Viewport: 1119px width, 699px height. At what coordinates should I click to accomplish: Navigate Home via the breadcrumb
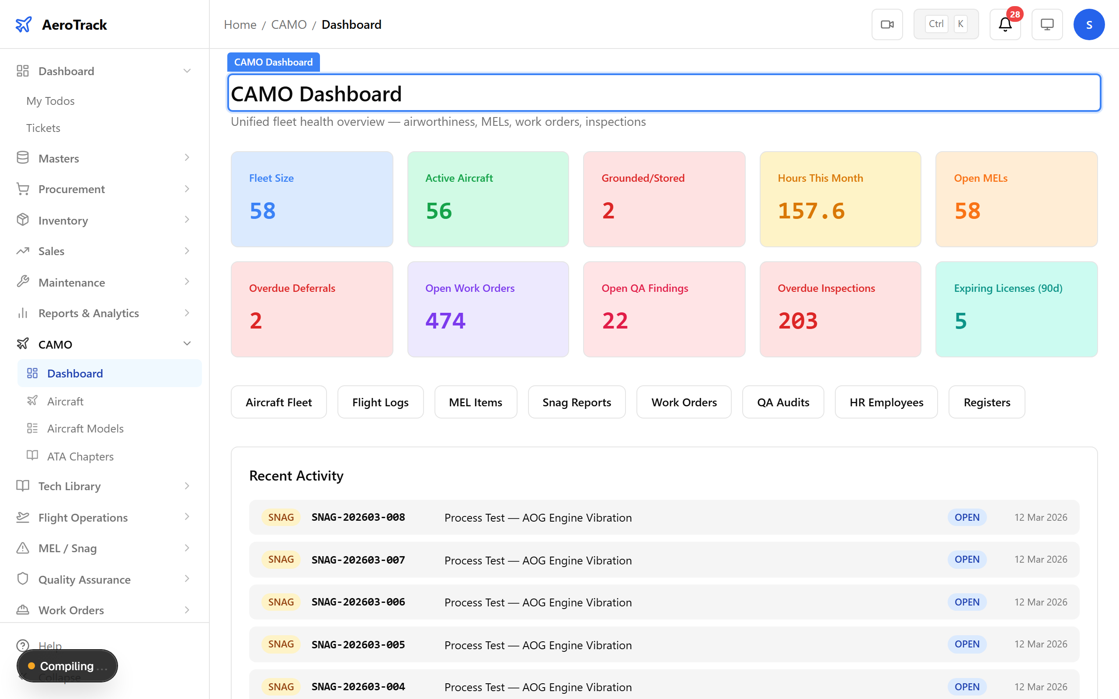coord(240,24)
